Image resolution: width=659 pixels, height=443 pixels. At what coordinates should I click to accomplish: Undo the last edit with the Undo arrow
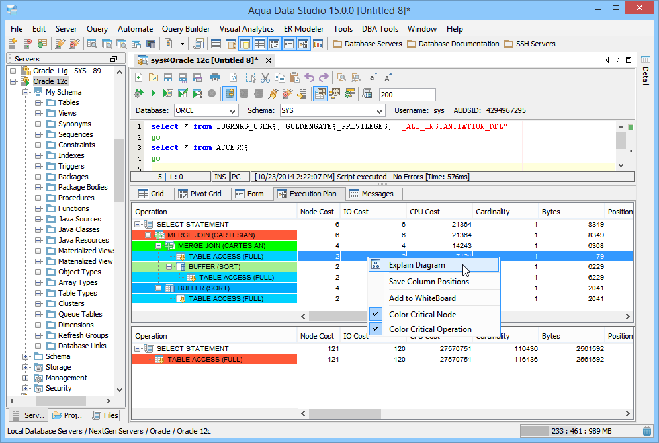point(310,77)
